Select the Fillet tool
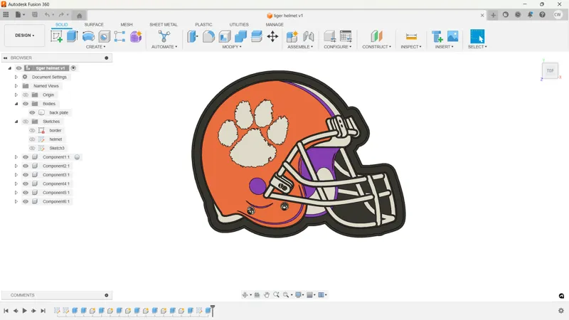 click(x=208, y=36)
